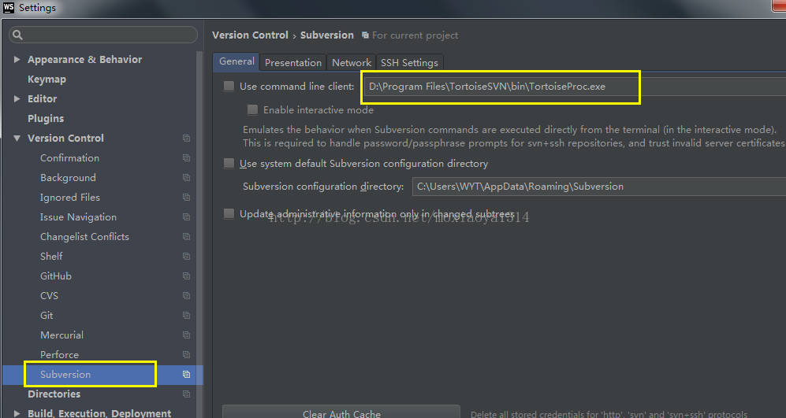Click the project-level icon beside Version Control
Image resolution: width=786 pixels, height=418 pixels.
pyautogui.click(x=187, y=139)
